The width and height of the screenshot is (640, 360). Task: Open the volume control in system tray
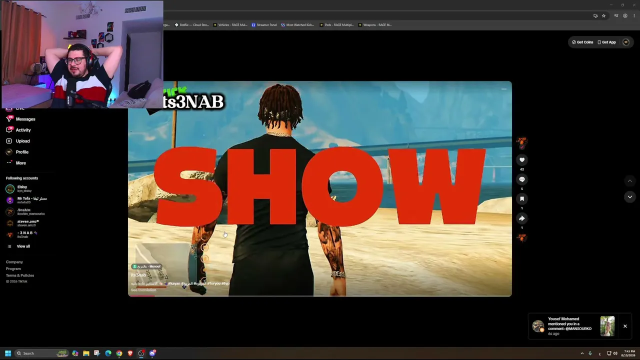click(615, 353)
